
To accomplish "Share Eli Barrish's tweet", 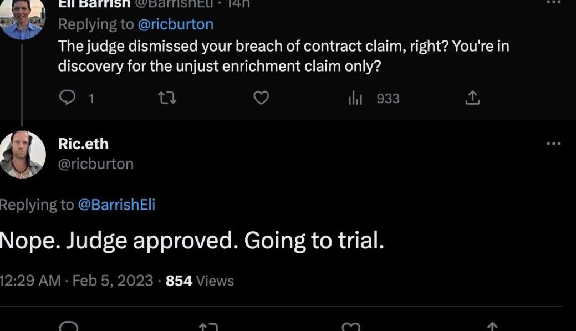I will tap(472, 98).
